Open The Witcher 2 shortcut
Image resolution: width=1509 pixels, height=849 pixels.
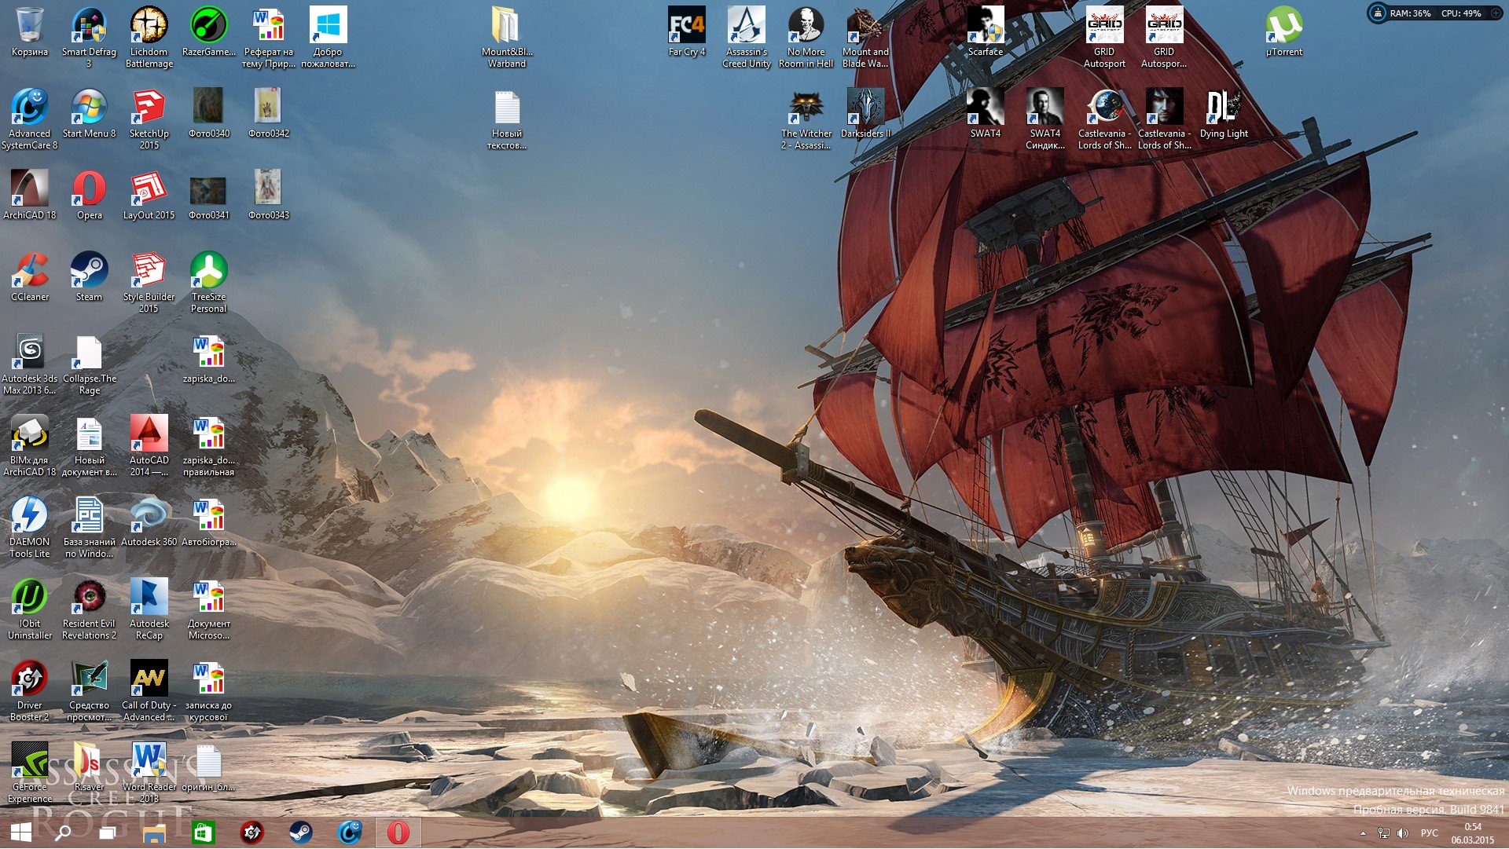pyautogui.click(x=806, y=119)
